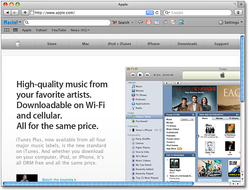This screenshot has height=190, width=249.
Task: Click Music Videos in the iTunes Store list
Action: click(x=173, y=129)
